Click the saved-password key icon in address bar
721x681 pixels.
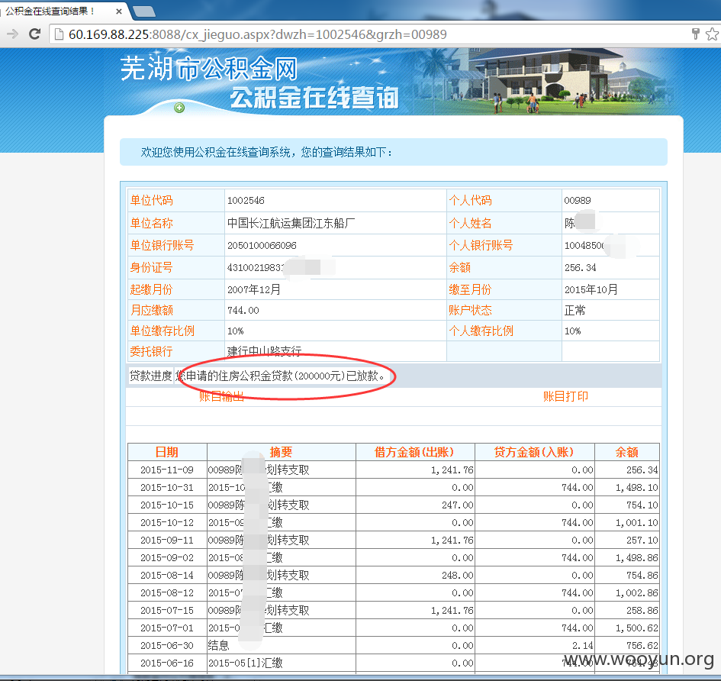point(695,34)
